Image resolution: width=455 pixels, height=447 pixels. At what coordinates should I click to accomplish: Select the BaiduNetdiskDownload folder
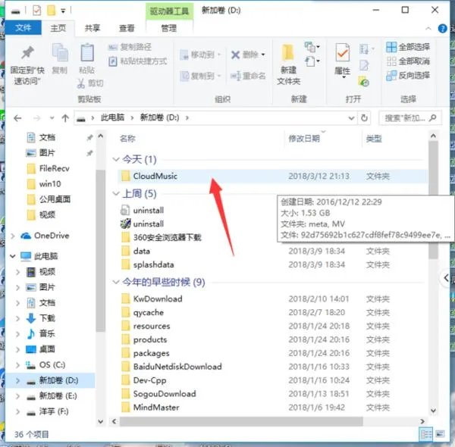point(272,367)
